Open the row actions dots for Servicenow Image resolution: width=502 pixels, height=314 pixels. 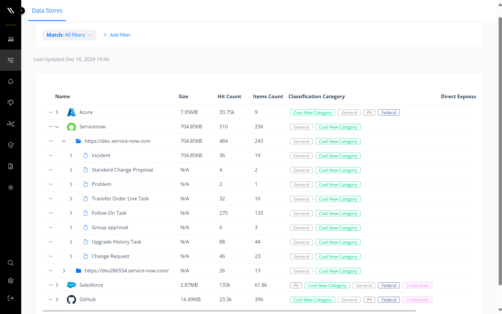pos(50,126)
